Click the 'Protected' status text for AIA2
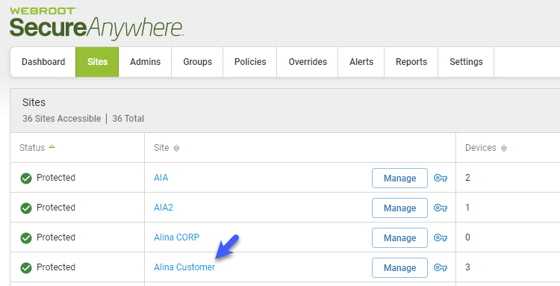This screenshot has height=286, width=560. click(x=56, y=208)
